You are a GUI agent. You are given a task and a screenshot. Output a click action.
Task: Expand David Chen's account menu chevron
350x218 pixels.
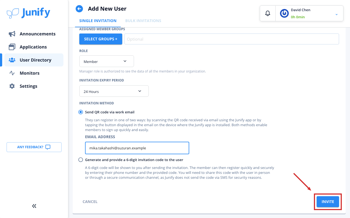tap(337, 14)
